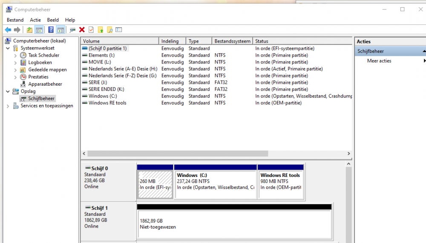Click the folder with magnifier icon

[110, 29]
